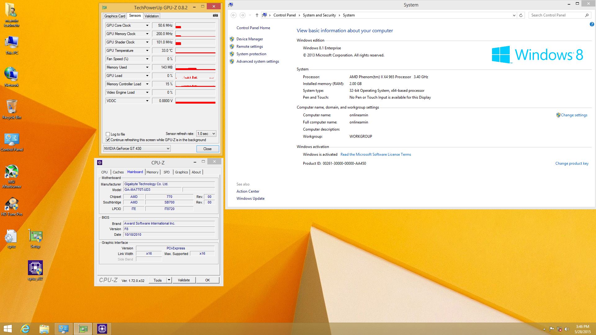This screenshot has width=596, height=335.
Task: Switch to CPU-Z About tab
Action: [x=196, y=172]
